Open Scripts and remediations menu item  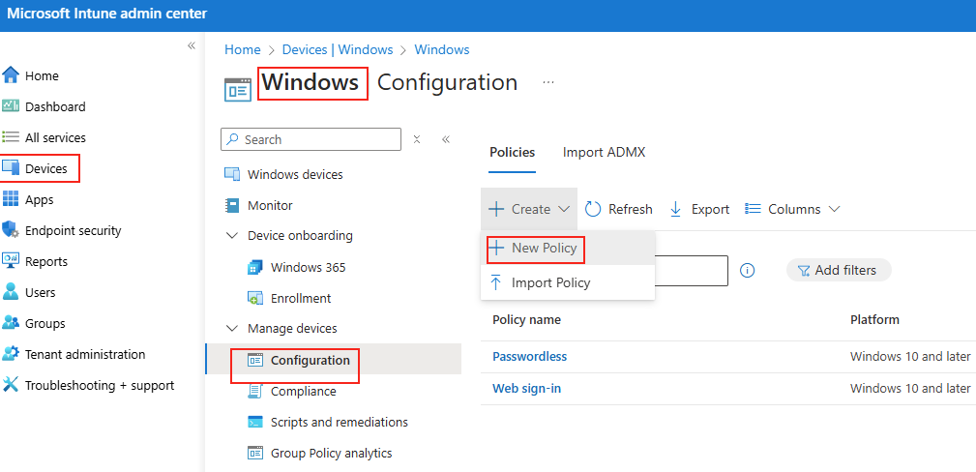[340, 422]
